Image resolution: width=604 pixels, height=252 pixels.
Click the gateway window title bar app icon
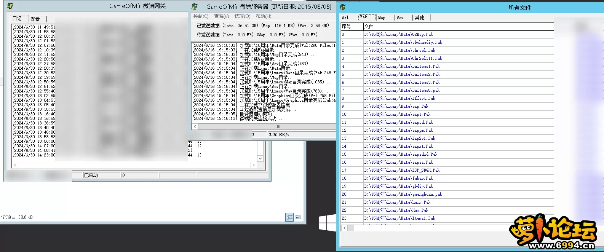click(10, 6)
